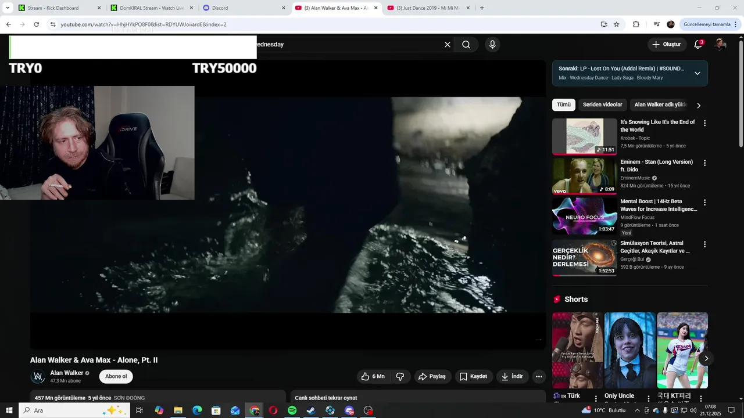Start voice search with the microphone icon

(x=492, y=45)
